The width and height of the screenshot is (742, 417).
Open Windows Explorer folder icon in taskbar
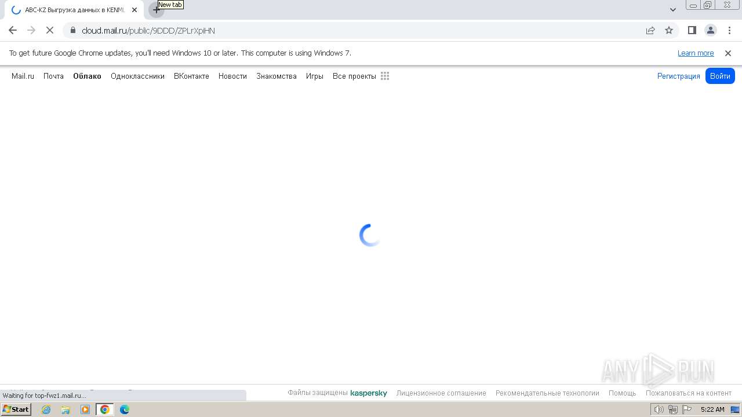pyautogui.click(x=66, y=409)
